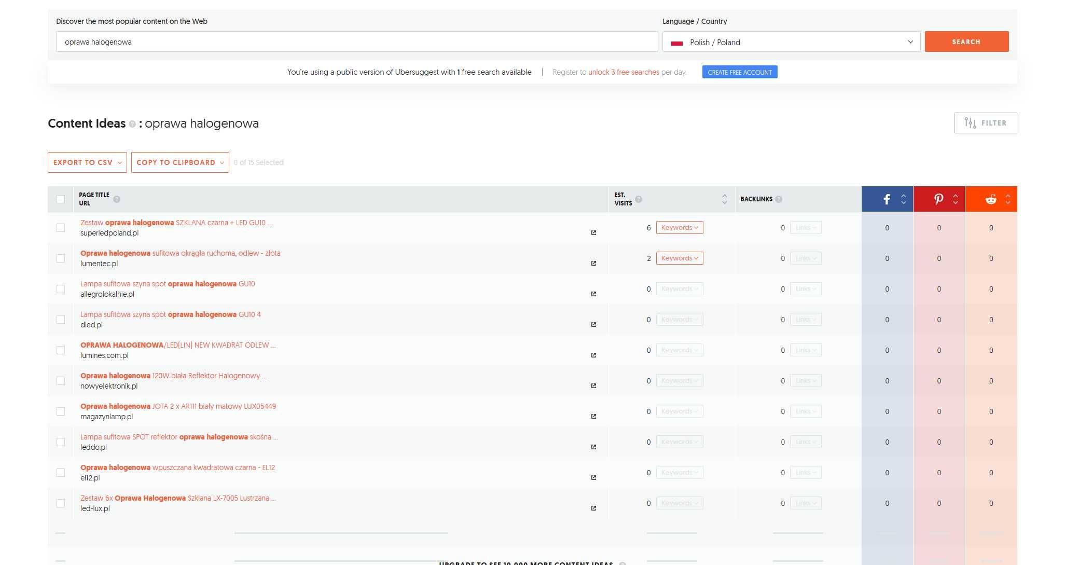
Task: Click Lampa sufitowa szyna spot GU10 4 title
Action: 171,314
